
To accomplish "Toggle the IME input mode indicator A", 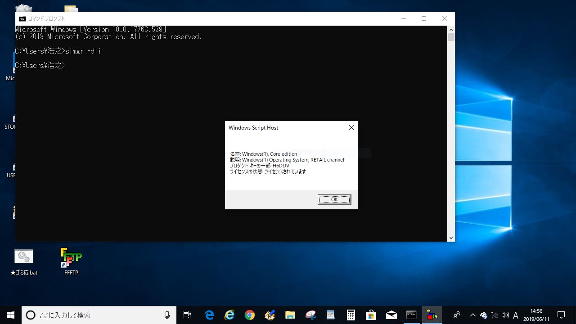I will [516, 315].
